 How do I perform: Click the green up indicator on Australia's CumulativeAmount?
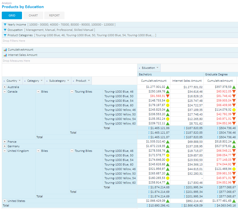click(167, 87)
